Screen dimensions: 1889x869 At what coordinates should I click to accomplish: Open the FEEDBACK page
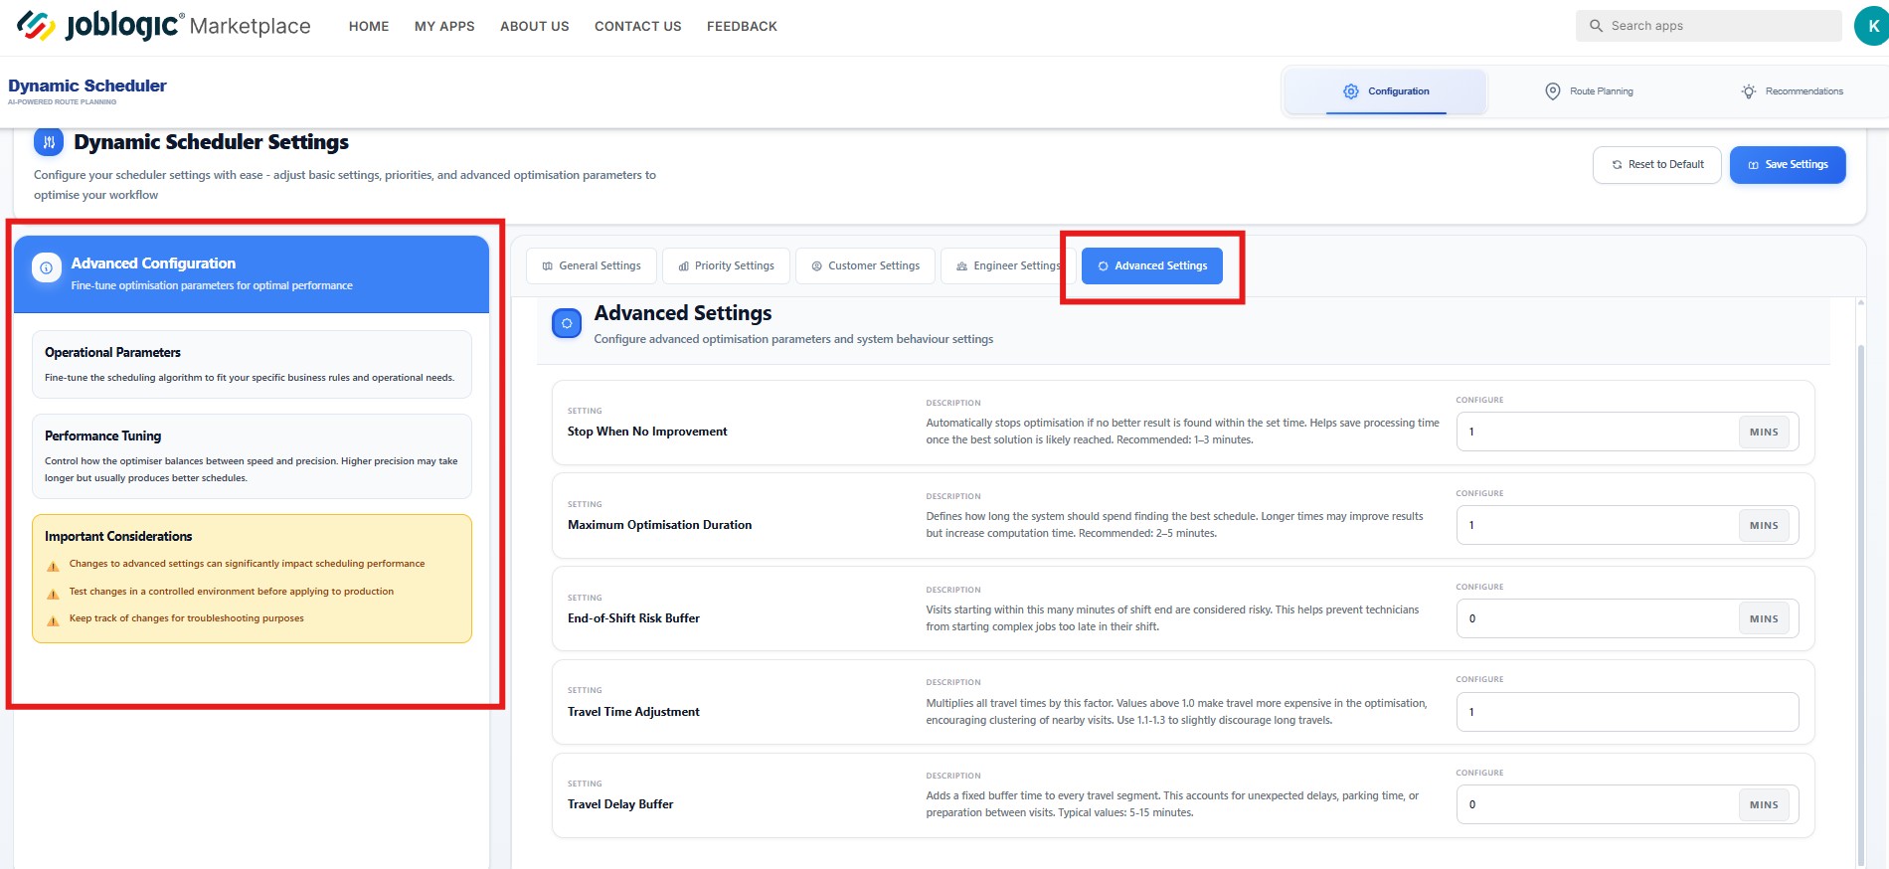click(x=742, y=26)
